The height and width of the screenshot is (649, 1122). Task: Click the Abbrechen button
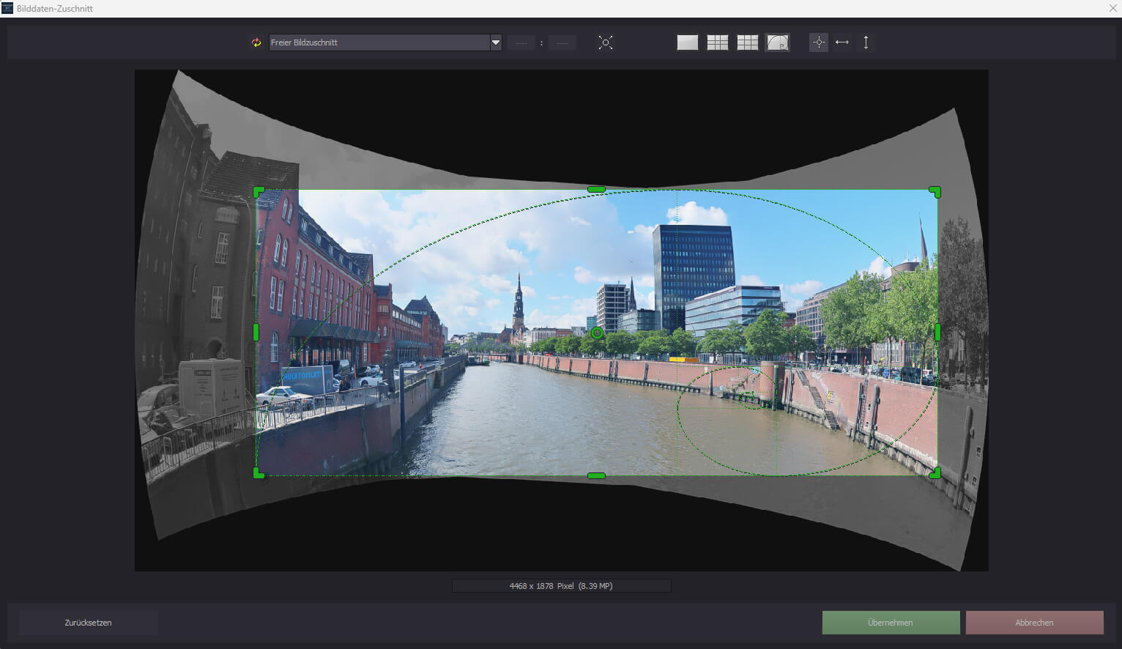click(1034, 623)
